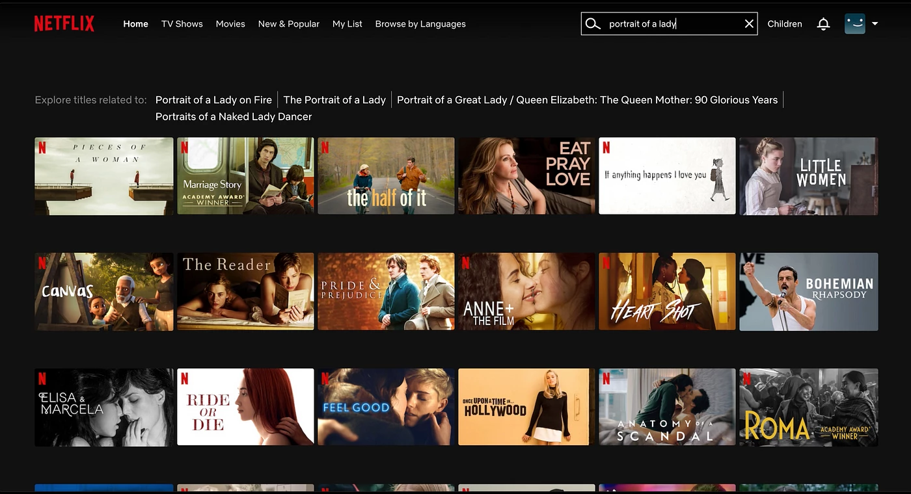911x494 pixels.
Task: Open Bohemian Rhapsody thumbnail
Action: 809,292
